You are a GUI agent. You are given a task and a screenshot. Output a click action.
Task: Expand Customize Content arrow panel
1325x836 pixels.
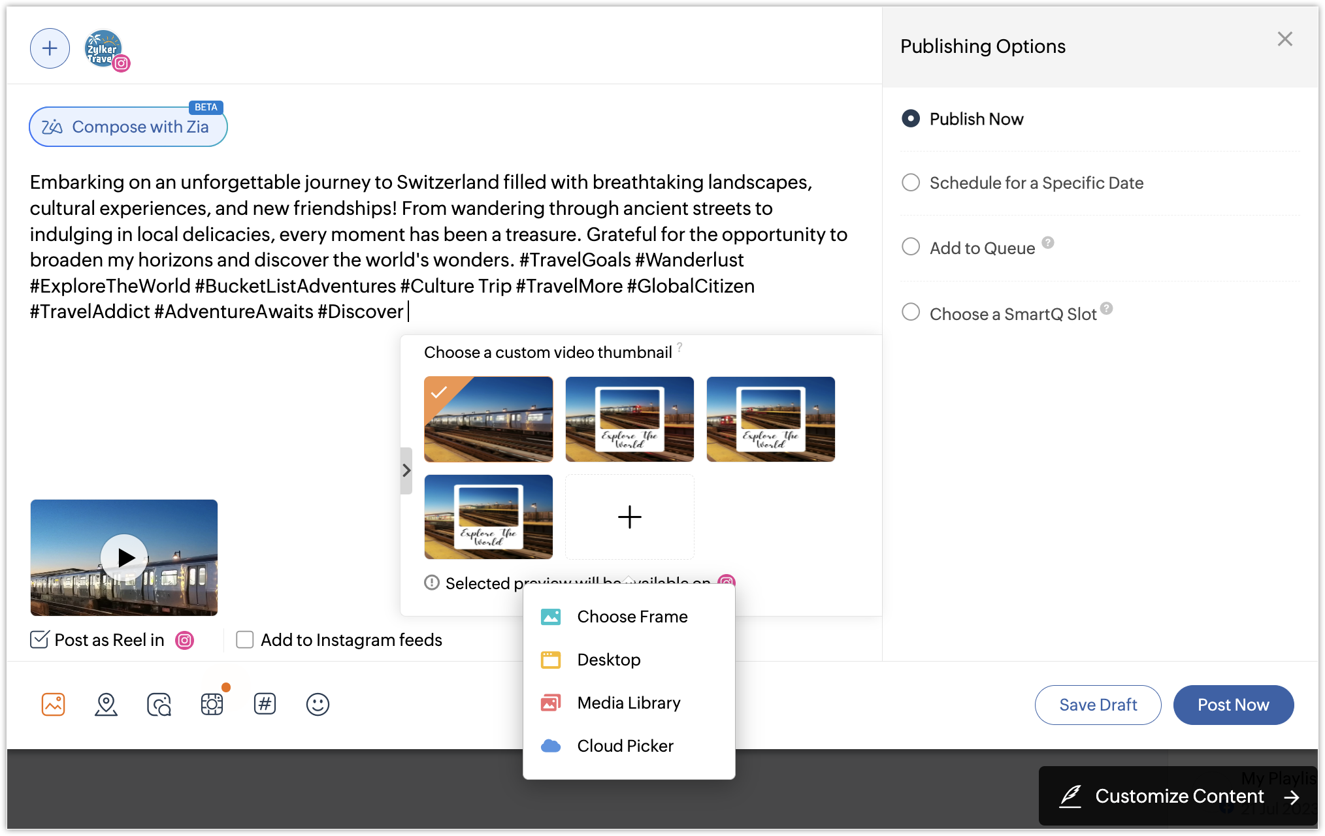point(1291,797)
